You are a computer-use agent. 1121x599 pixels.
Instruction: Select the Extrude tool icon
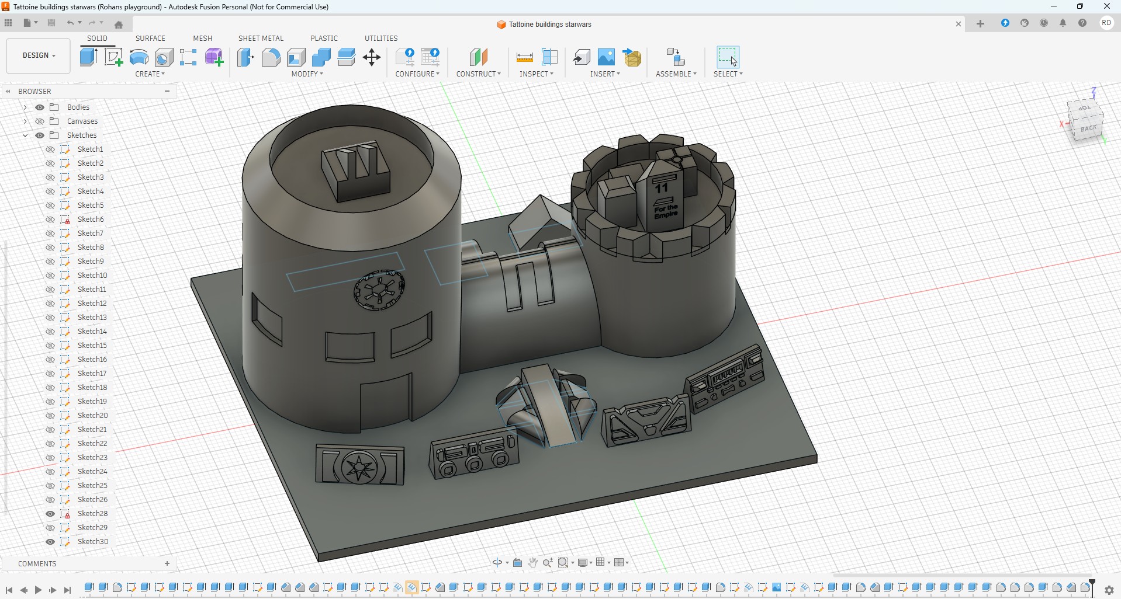pos(89,57)
